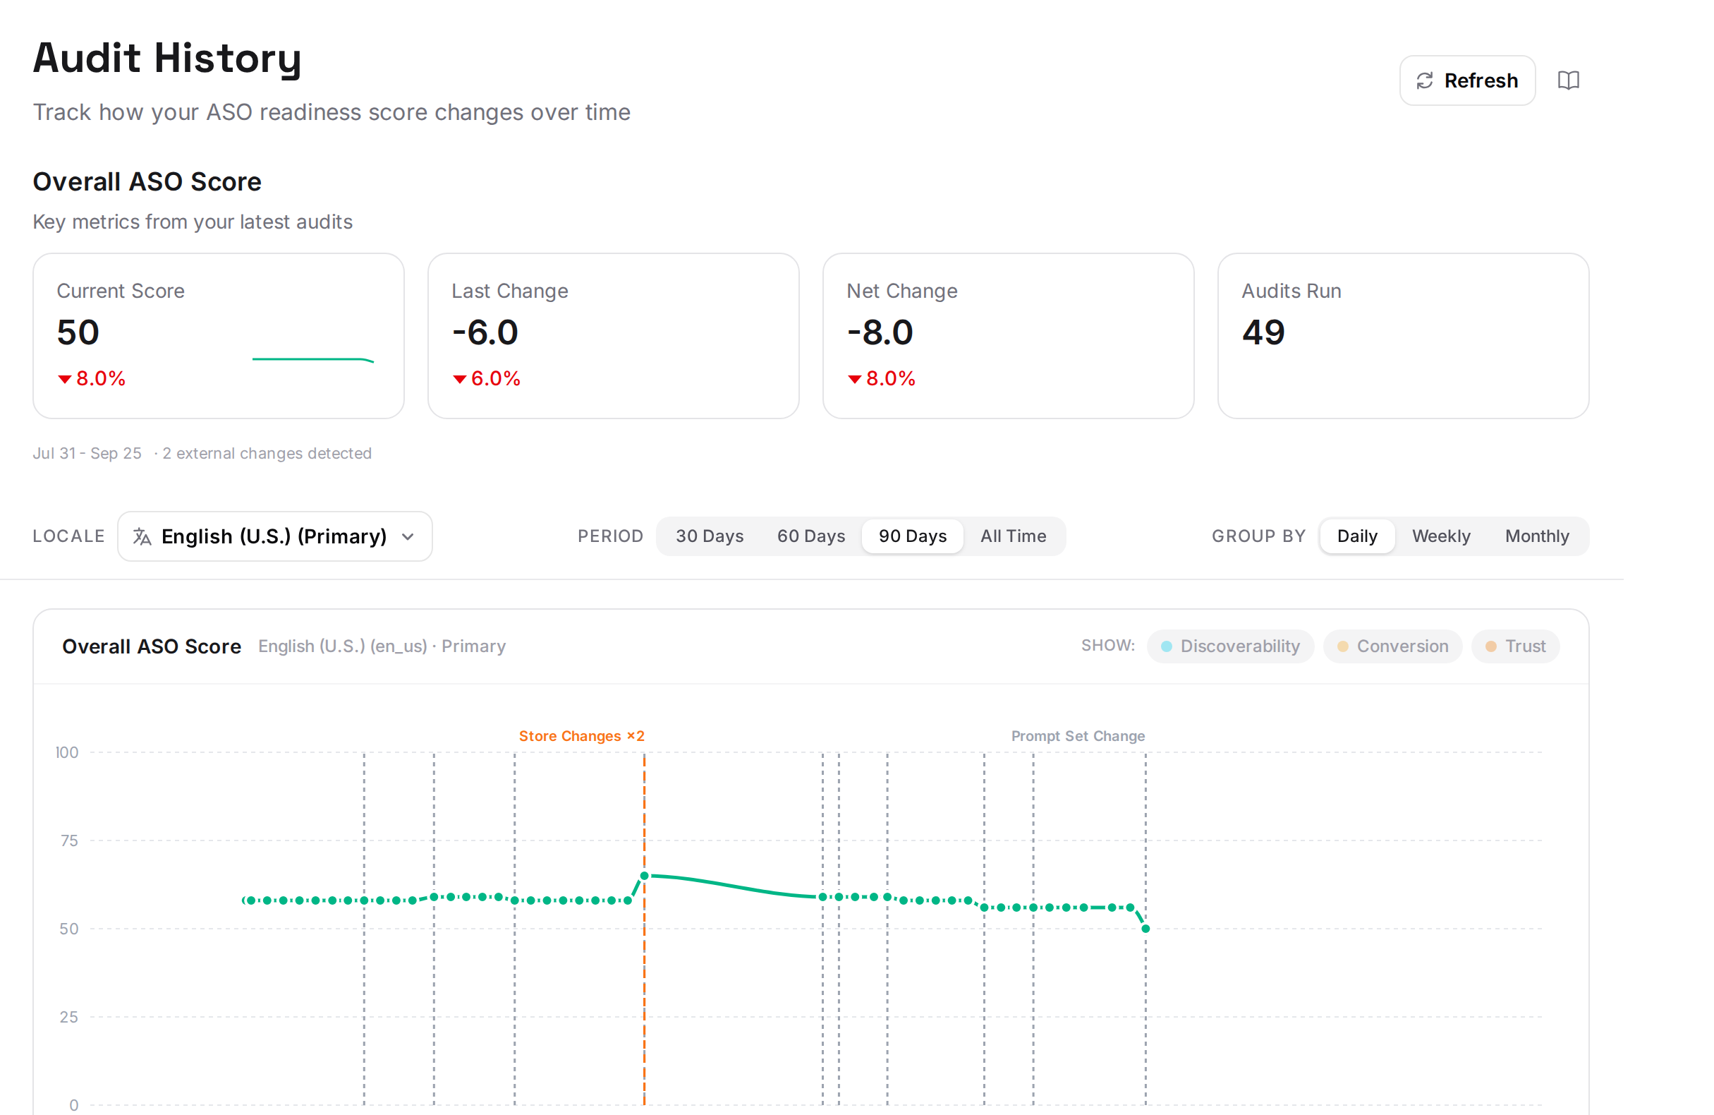Group audits by Monthly
The height and width of the screenshot is (1115, 1714).
(1537, 536)
